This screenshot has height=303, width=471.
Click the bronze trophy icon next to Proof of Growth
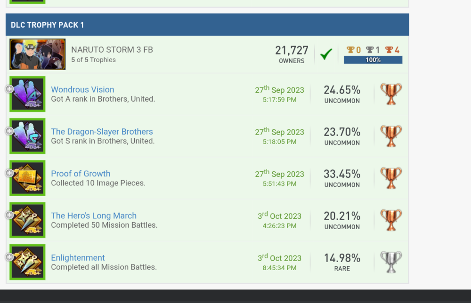click(390, 177)
